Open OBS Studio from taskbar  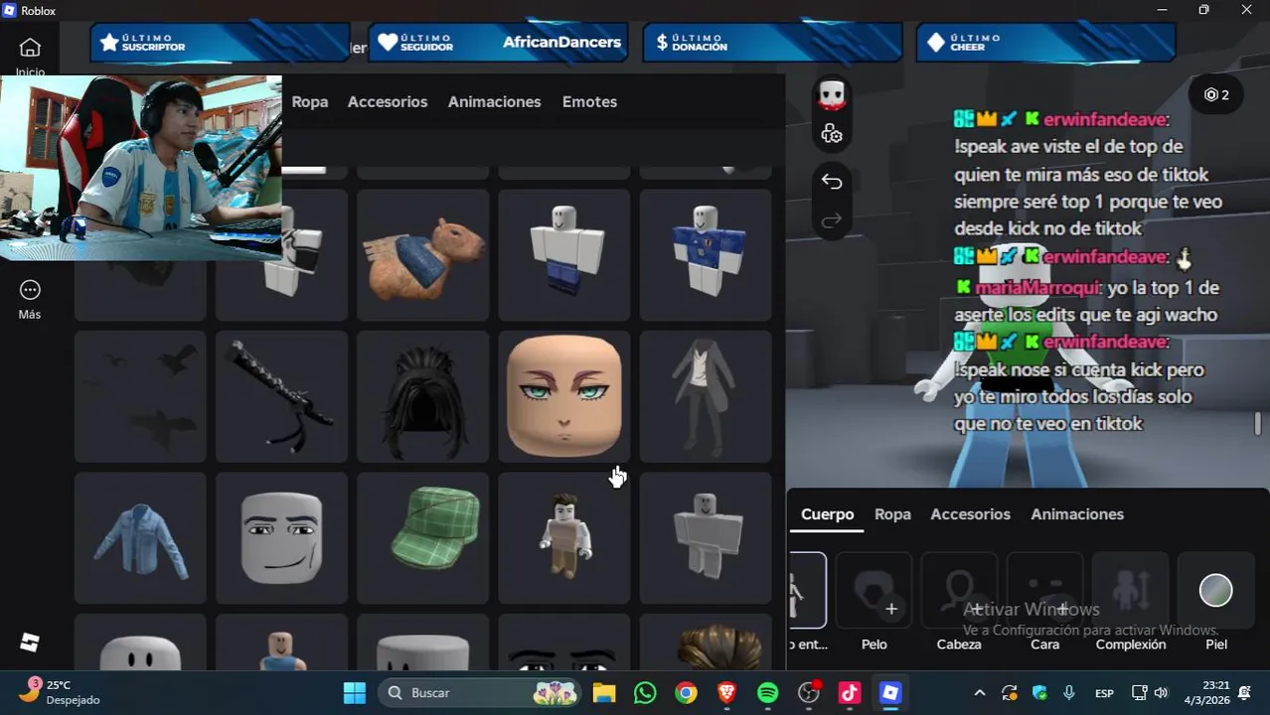809,693
